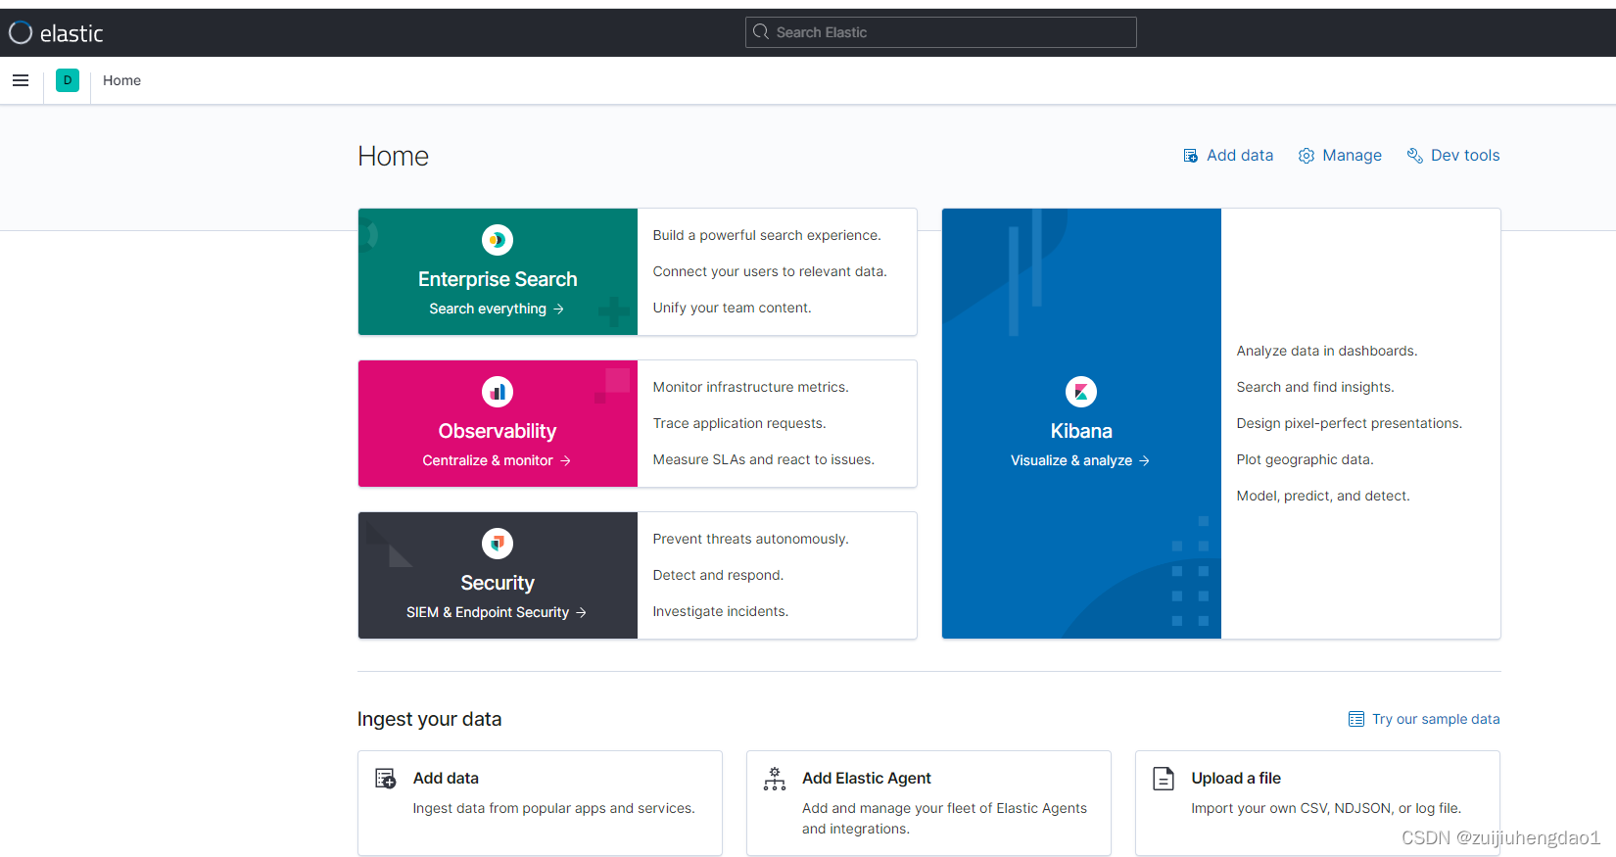Click Search everything link
1616x857 pixels.
click(488, 309)
